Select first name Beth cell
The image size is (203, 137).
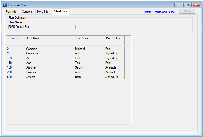pos(90,77)
